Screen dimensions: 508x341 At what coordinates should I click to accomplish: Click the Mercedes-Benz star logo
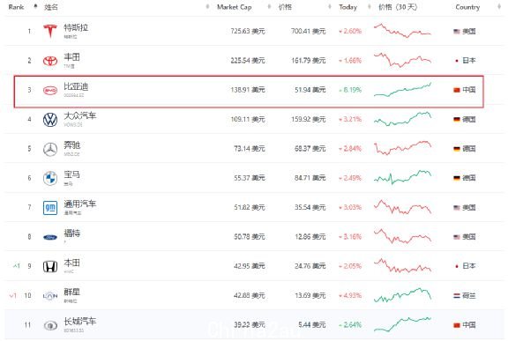click(50, 149)
